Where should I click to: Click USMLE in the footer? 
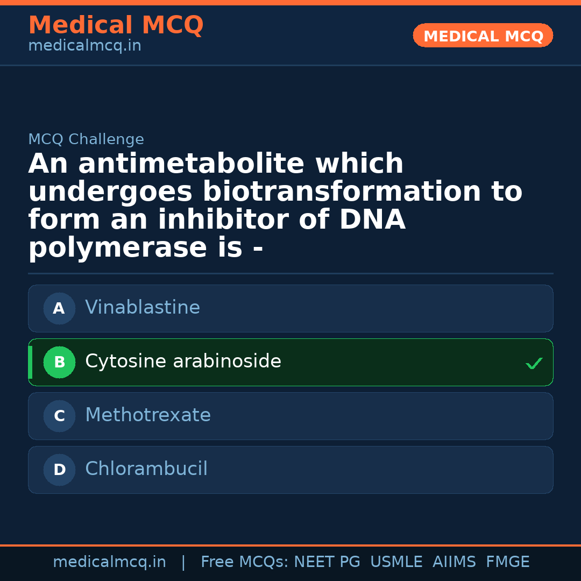point(396,562)
